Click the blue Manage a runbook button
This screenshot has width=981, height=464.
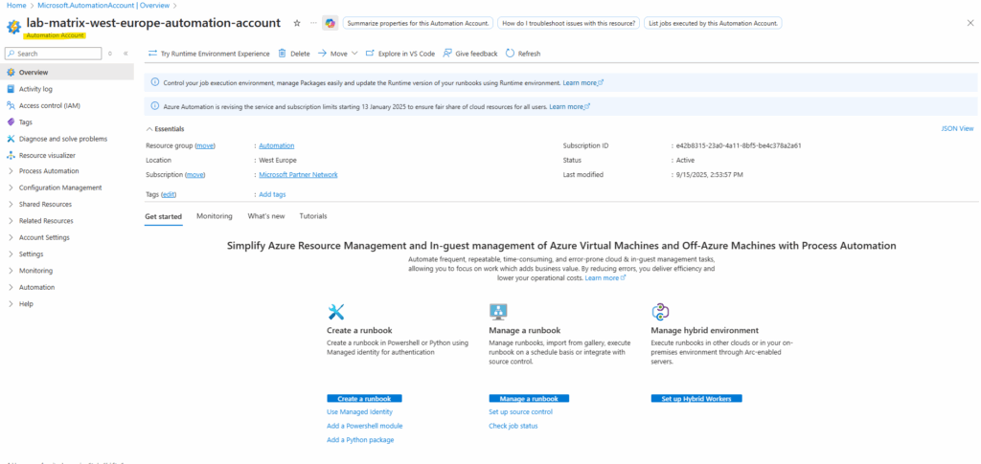529,398
